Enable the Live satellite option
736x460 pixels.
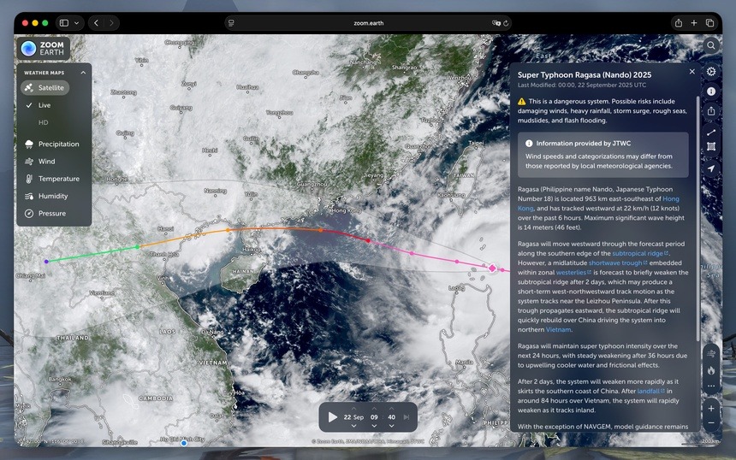(x=45, y=105)
